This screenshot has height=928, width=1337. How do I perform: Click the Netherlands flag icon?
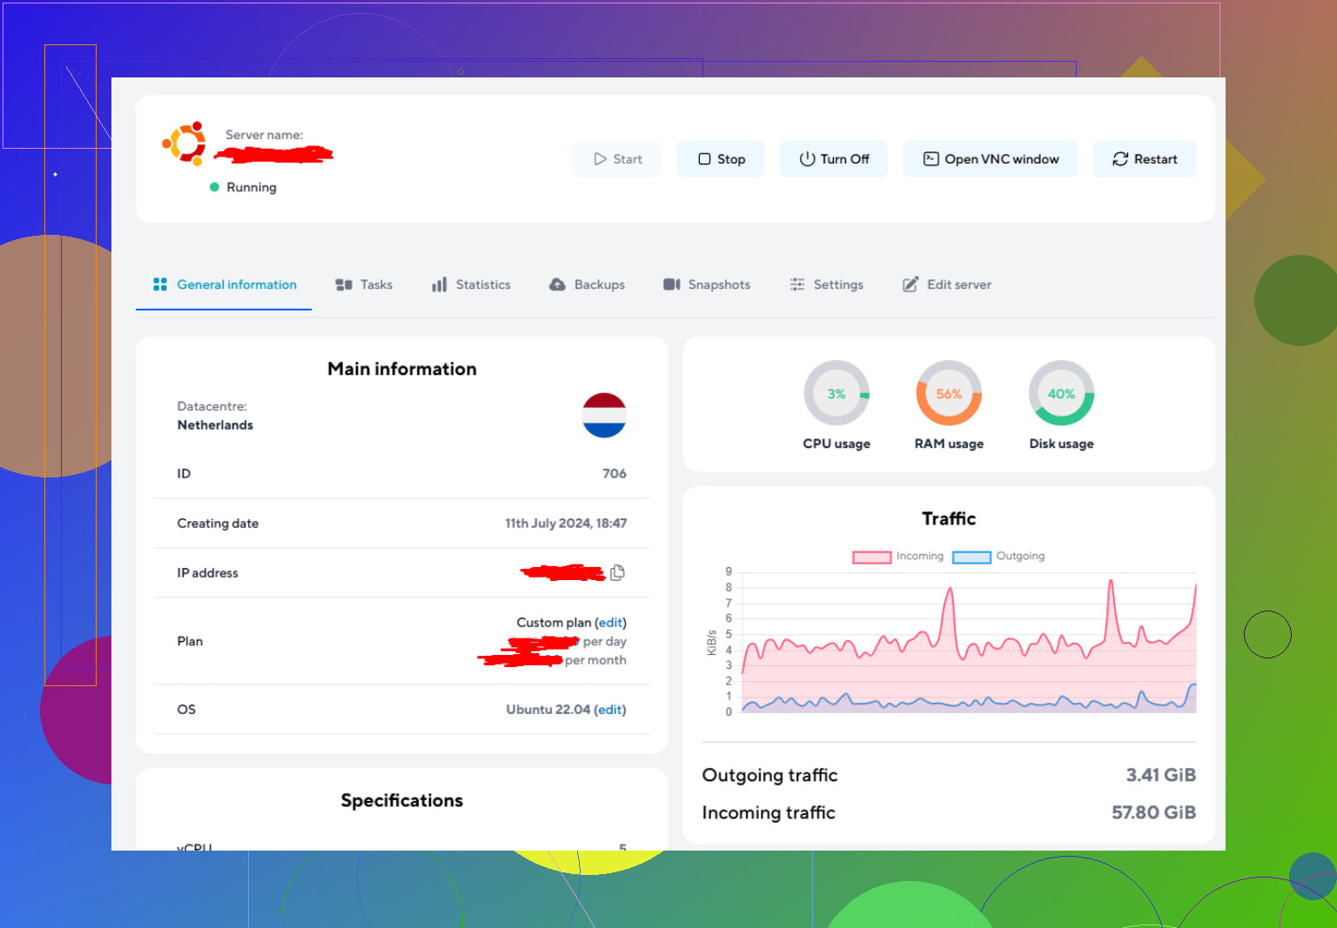[604, 415]
